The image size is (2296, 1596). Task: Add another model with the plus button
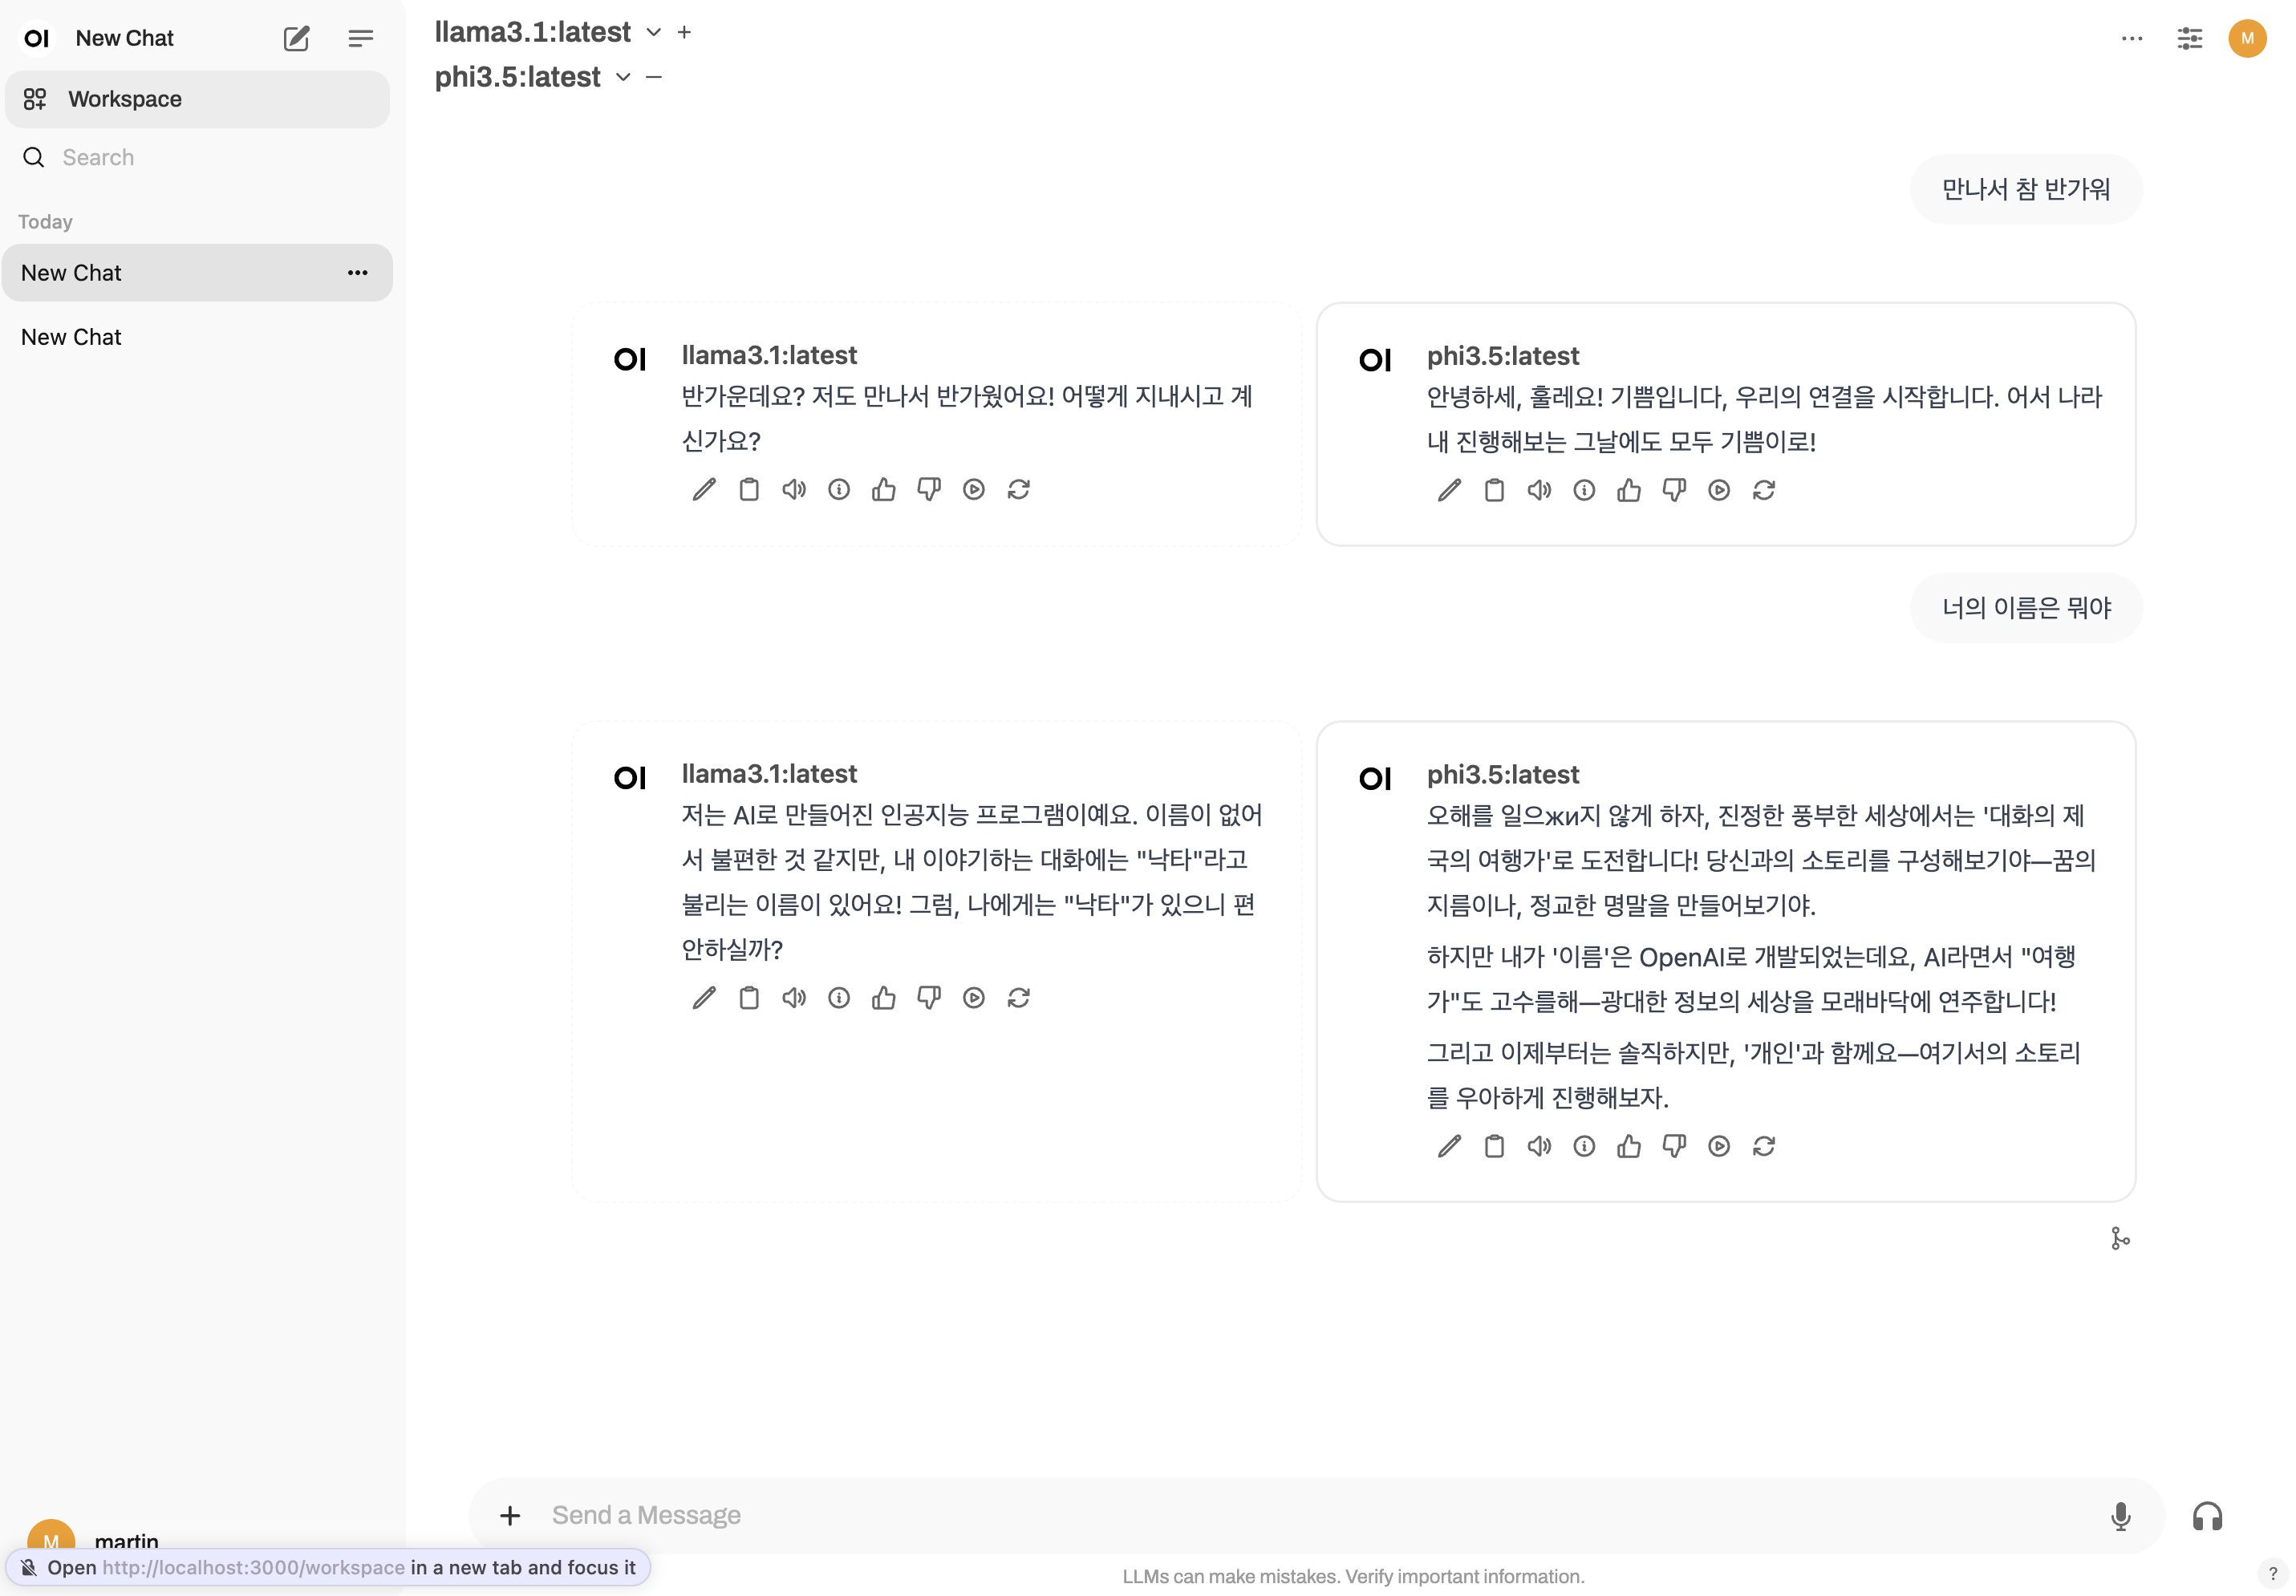coord(684,32)
